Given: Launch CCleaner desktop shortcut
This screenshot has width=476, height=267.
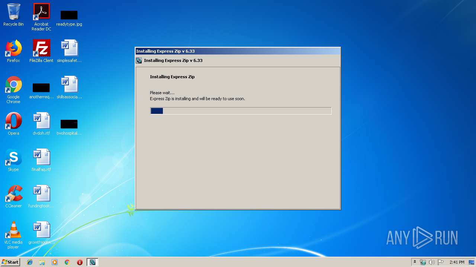Looking at the screenshot, I should pos(13,197).
